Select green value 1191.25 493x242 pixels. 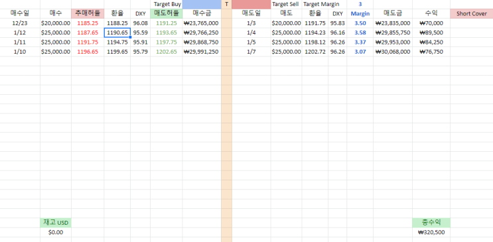[167, 23]
